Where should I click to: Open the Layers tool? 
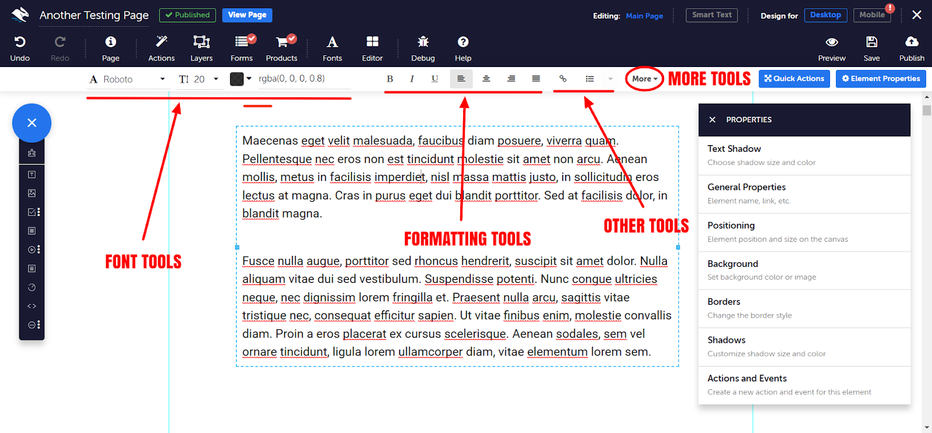[x=202, y=42]
